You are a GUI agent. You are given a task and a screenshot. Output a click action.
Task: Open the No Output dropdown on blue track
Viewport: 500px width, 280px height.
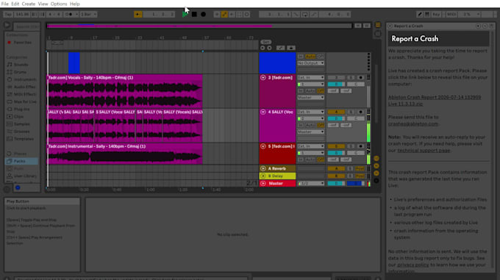point(311,63)
